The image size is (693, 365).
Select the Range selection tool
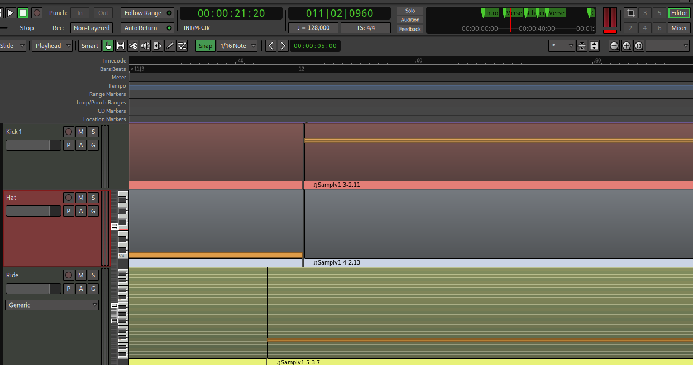[121, 46]
